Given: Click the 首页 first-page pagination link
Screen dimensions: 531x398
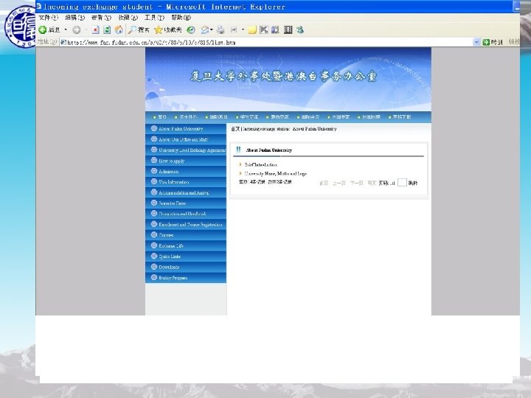Looking at the screenshot, I should 324,183.
